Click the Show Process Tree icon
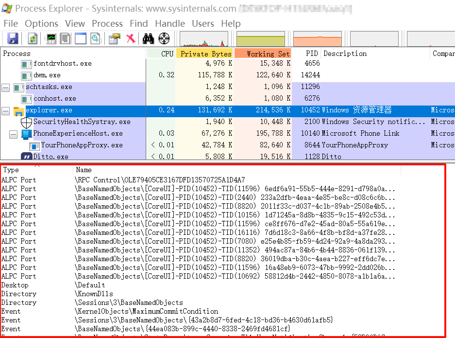This screenshot has width=455, height=338. tap(65, 39)
